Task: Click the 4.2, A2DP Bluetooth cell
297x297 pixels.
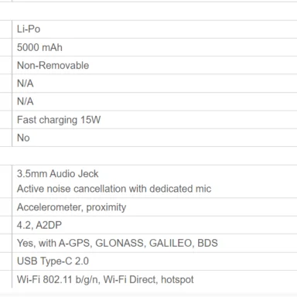Action: pyautogui.click(x=155, y=225)
